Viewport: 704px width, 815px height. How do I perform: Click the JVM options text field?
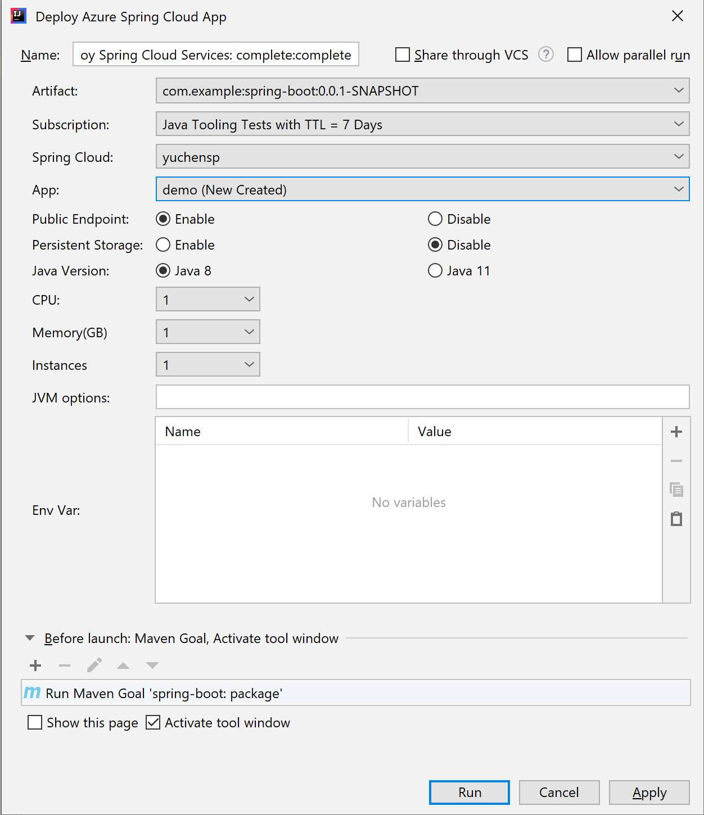point(423,397)
